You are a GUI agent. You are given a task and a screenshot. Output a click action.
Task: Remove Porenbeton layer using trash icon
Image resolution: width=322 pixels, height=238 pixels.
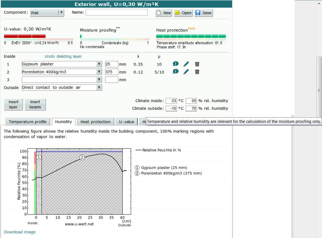tap(197, 72)
